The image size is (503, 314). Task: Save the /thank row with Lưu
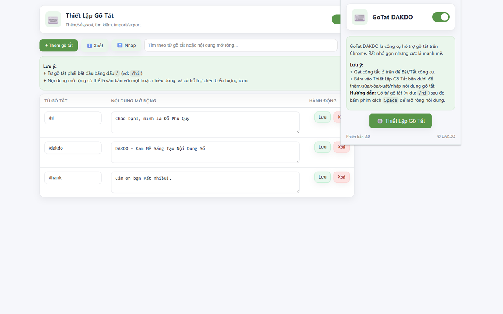[323, 177]
